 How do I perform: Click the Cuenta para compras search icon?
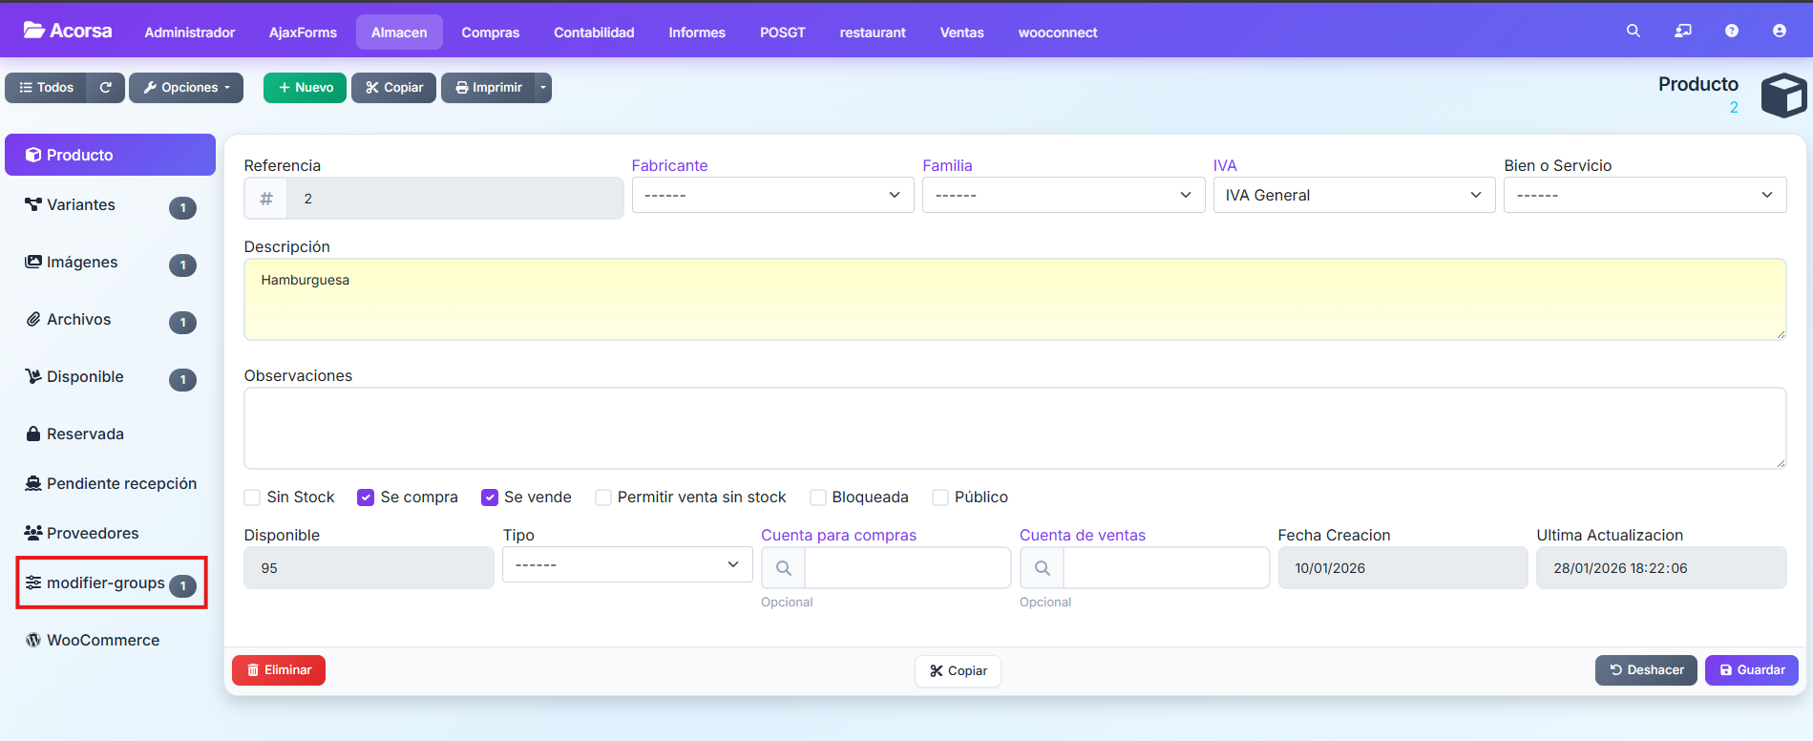[783, 568]
